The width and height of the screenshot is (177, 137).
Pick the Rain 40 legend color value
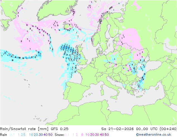click(x=46, y=135)
